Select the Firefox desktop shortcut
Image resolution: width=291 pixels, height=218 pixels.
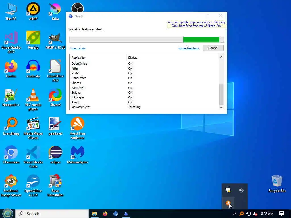(x=11, y=69)
